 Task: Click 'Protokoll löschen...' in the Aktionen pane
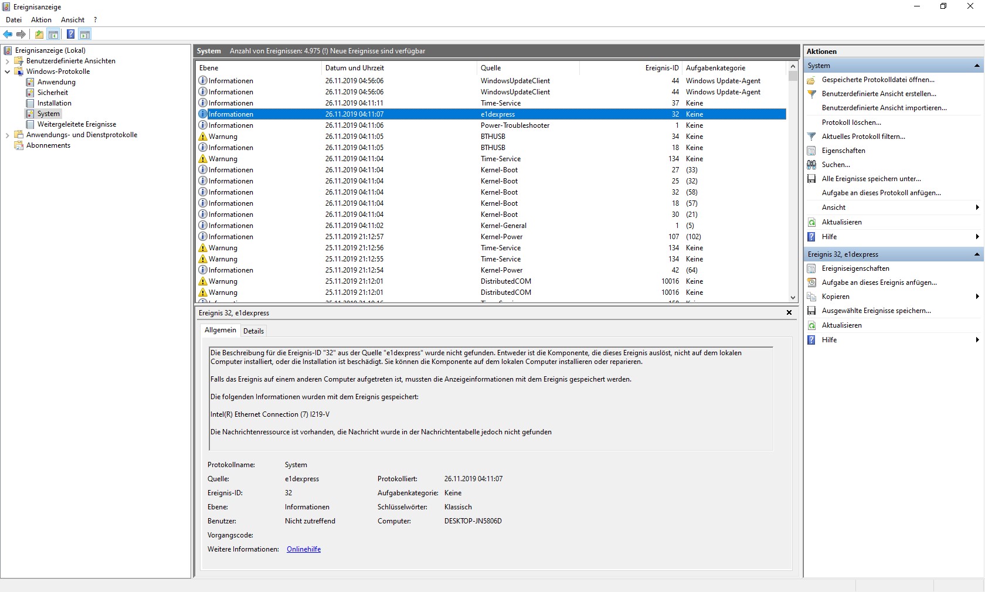tap(851, 123)
